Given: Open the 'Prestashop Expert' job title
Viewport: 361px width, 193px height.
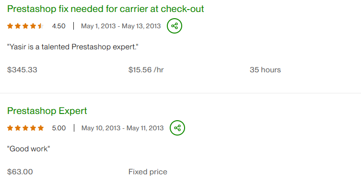Looking at the screenshot, I should click(x=47, y=111).
